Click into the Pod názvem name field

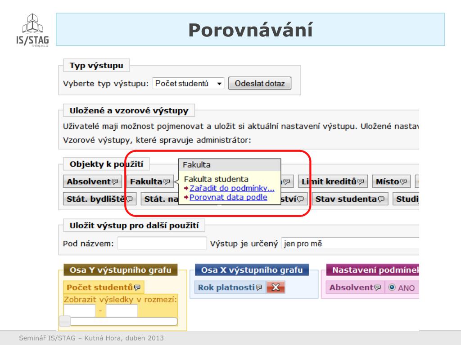point(162,243)
